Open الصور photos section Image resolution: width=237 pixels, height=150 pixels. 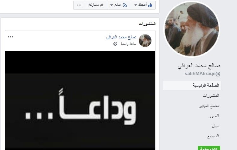pyautogui.click(x=214, y=116)
